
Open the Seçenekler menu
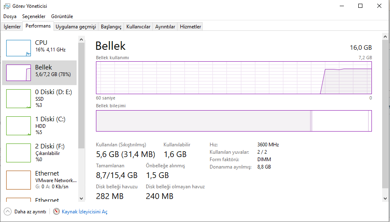point(34,16)
